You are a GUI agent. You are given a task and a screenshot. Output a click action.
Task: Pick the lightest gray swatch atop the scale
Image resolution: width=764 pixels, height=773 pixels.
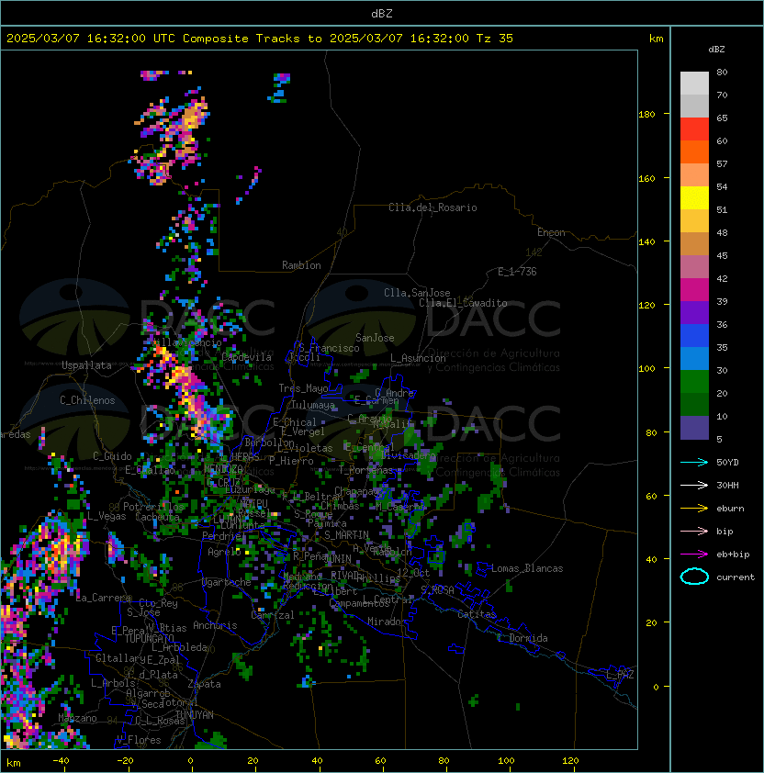pyautogui.click(x=694, y=83)
